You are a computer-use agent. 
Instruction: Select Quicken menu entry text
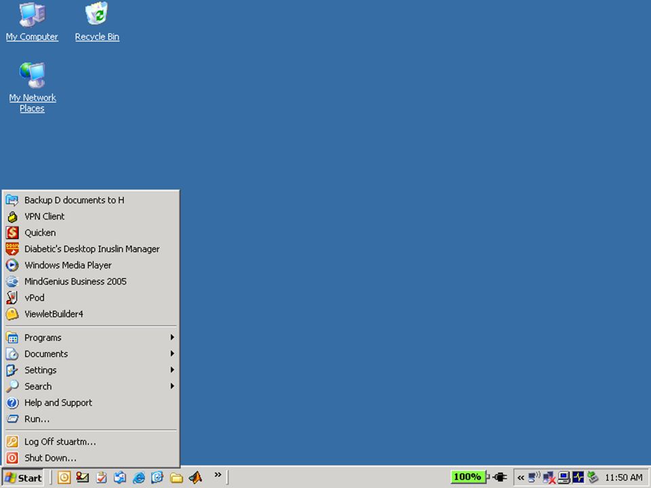coord(40,232)
